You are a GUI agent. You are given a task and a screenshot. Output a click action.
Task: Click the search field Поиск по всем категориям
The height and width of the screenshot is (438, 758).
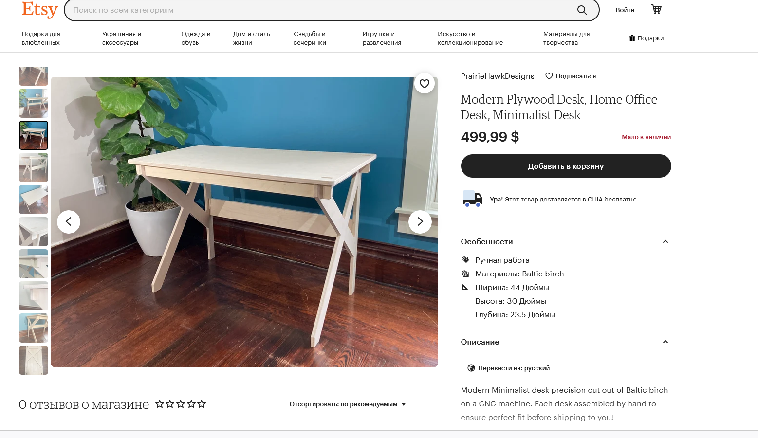pos(321,10)
